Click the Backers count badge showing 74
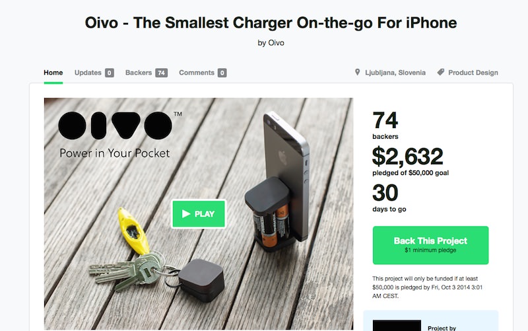The height and width of the screenshot is (331, 528). [161, 73]
